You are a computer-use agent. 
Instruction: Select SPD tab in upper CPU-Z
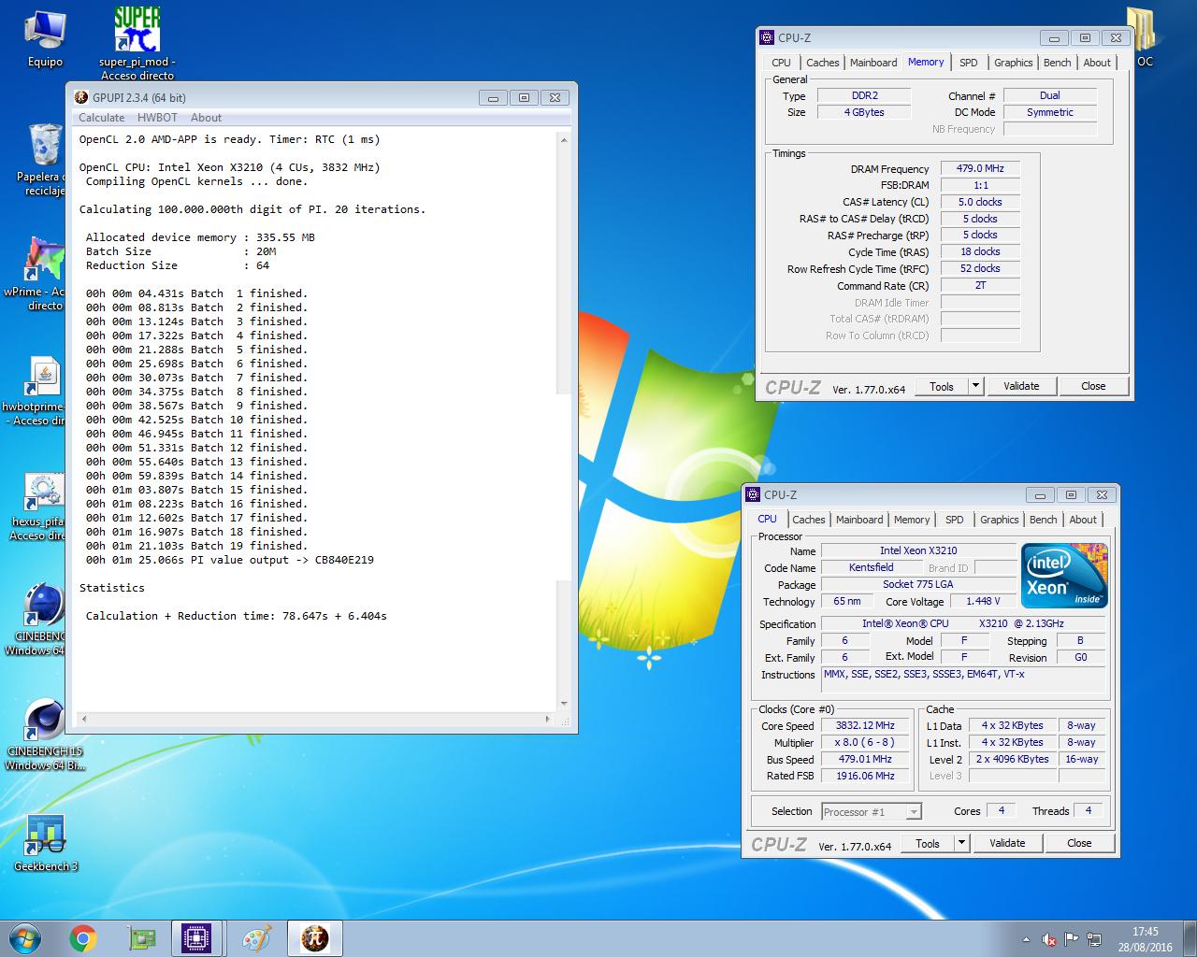[969, 63]
